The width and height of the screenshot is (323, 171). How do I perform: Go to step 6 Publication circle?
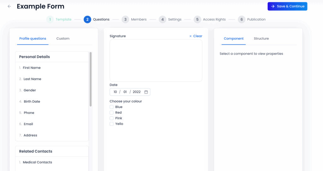241,20
